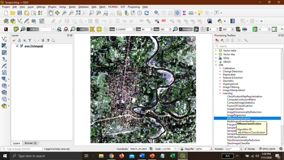
Task: Switch to the Browser (2) tab
Action: 31,143
